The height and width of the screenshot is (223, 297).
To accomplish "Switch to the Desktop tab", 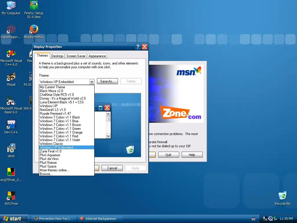I will point(57,56).
